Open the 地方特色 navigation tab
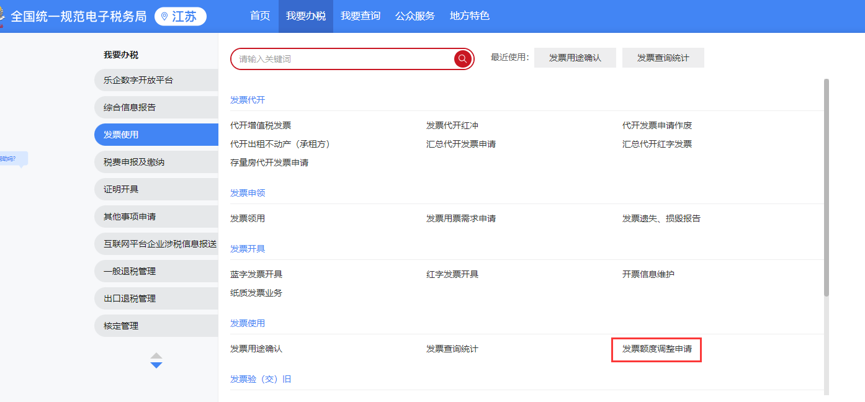Screen dimensions: 865x402 pos(470,16)
